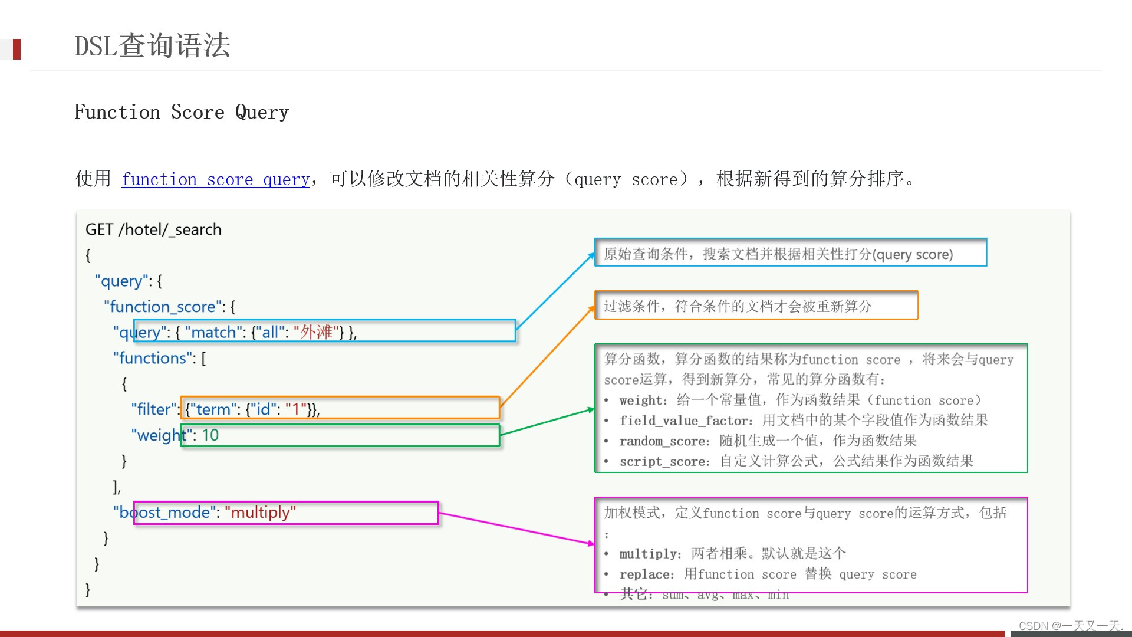The width and height of the screenshot is (1132, 637).
Task: Open the function_score_query hyperlink
Action: [216, 179]
